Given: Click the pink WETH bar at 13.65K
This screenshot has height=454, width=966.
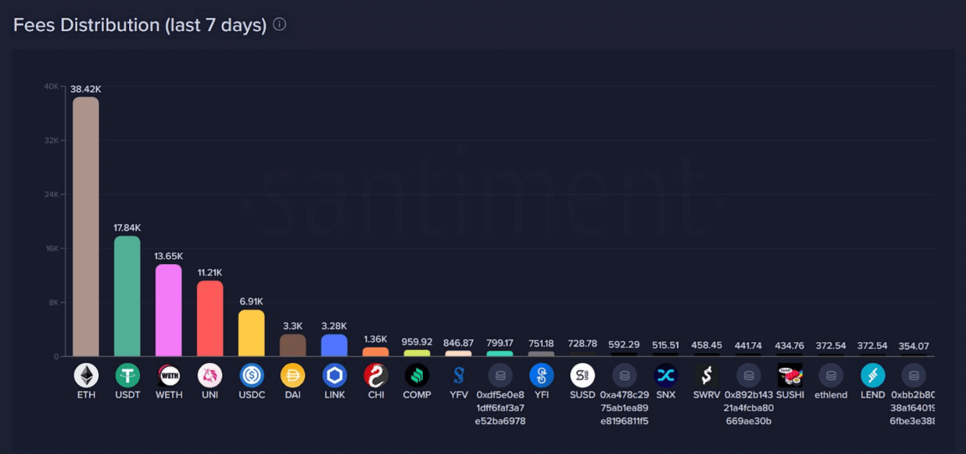Looking at the screenshot, I should pos(169,310).
